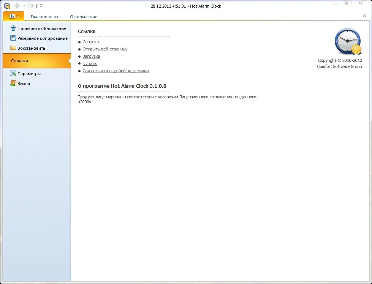Viewport: 372px width, 284px height.
Task: Collapse the ribbon with the top-right chevron
Action: pos(364,16)
